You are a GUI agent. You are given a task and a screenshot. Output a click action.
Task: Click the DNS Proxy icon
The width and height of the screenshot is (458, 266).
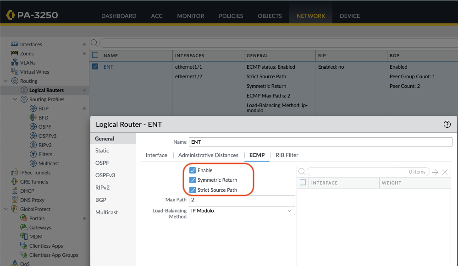(15, 200)
